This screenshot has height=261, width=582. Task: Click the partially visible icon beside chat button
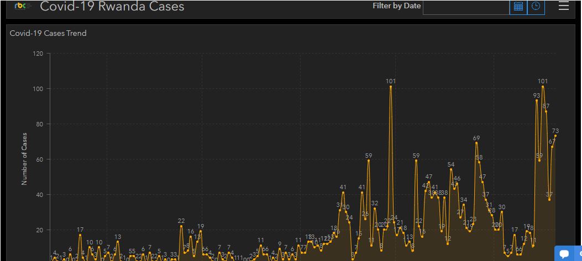(579, 254)
